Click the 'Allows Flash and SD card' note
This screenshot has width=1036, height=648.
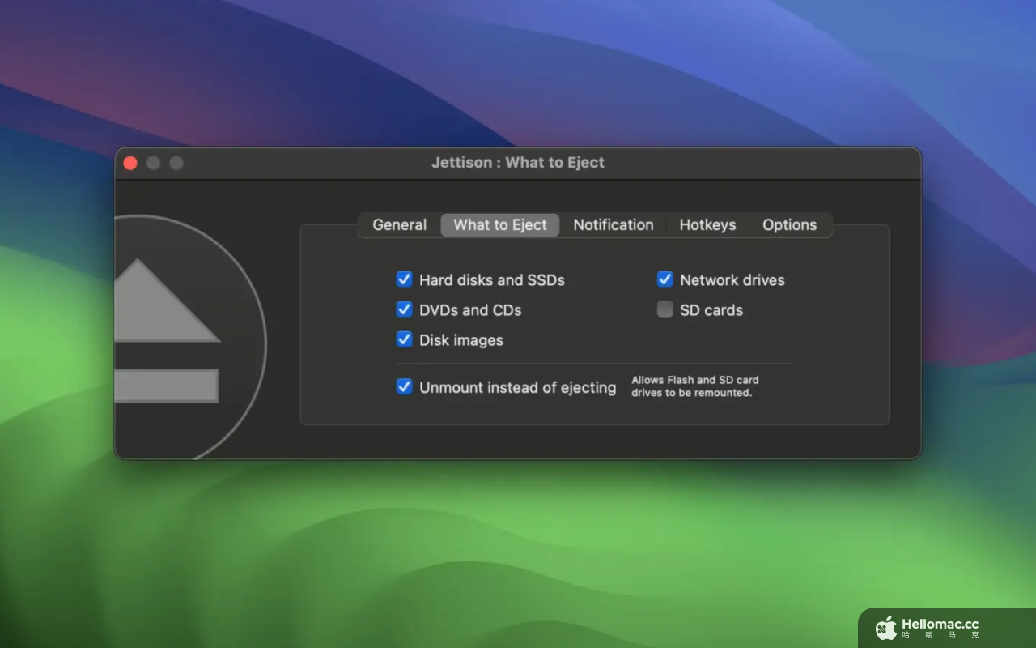(695, 386)
